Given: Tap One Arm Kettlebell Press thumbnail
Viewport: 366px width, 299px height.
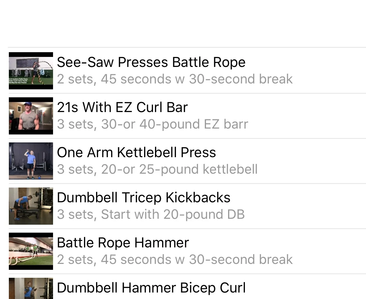Looking at the screenshot, I should [x=31, y=161].
